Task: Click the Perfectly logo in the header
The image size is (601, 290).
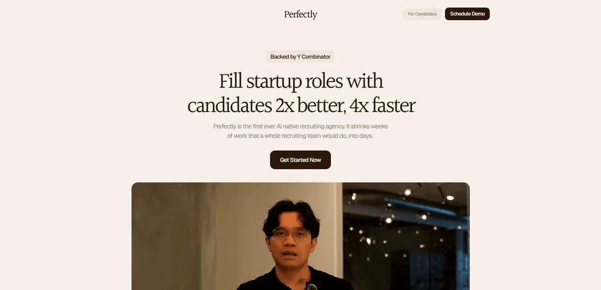Action: point(300,14)
